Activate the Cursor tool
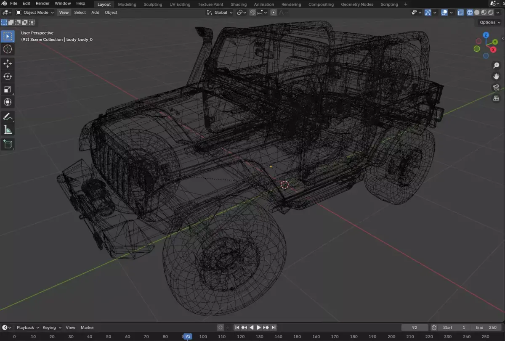Image resolution: width=505 pixels, height=341 pixels. pyautogui.click(x=8, y=49)
